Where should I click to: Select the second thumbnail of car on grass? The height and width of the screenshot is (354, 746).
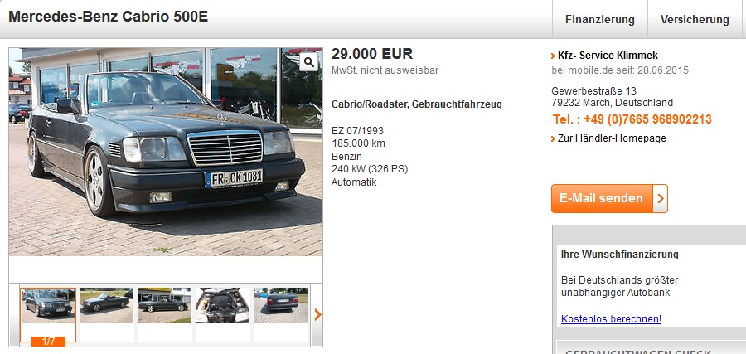tap(107, 305)
